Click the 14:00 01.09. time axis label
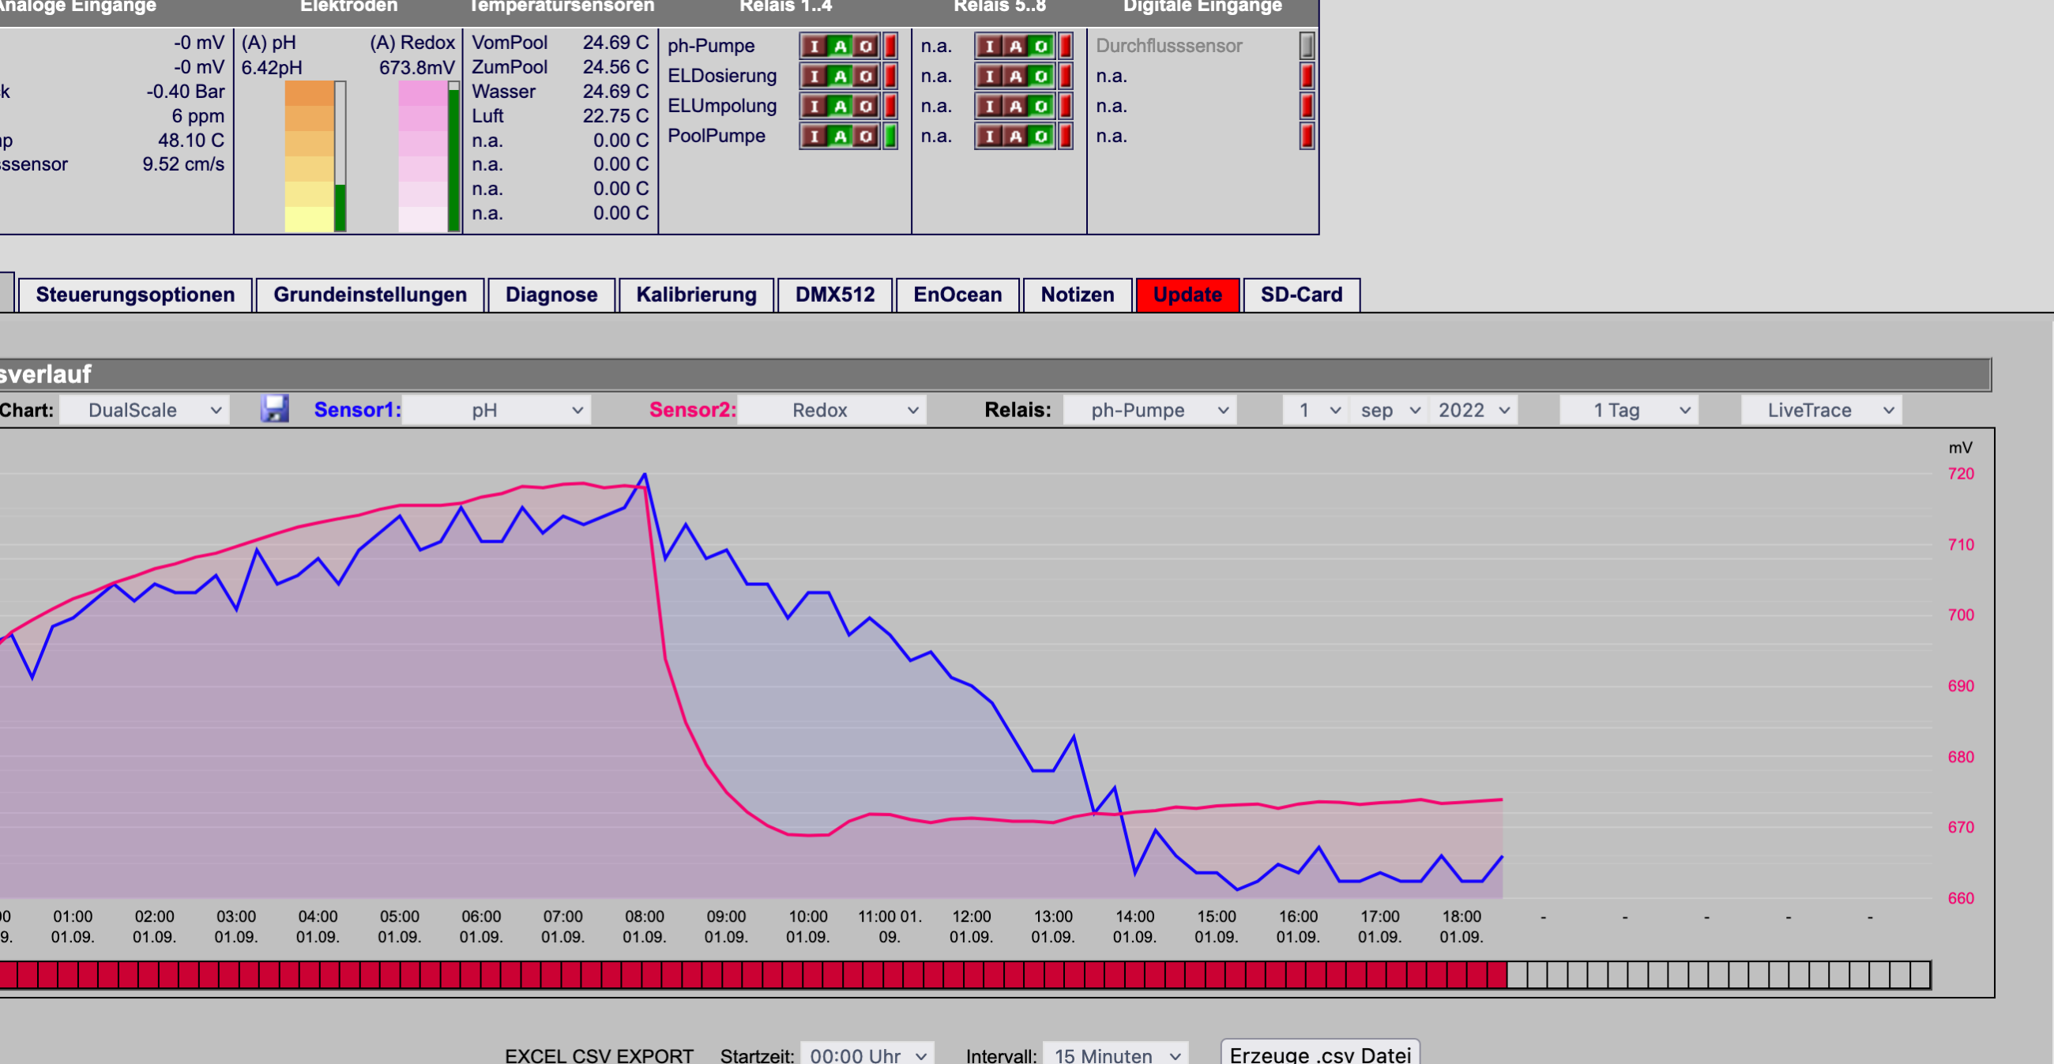The image size is (2054, 1064). (x=1134, y=926)
